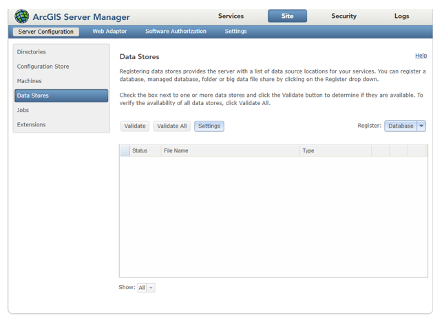Go to the Security tab
The height and width of the screenshot is (318, 433).
tap(344, 16)
